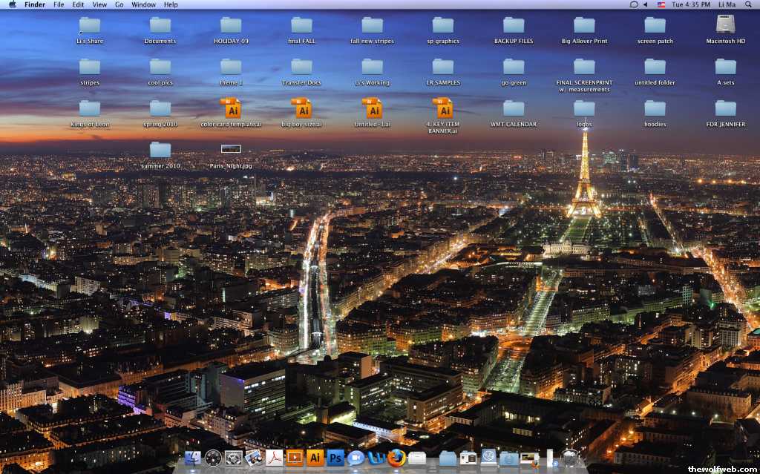Open the Li Ma user menu
This screenshot has height=474, width=760.
727,4
